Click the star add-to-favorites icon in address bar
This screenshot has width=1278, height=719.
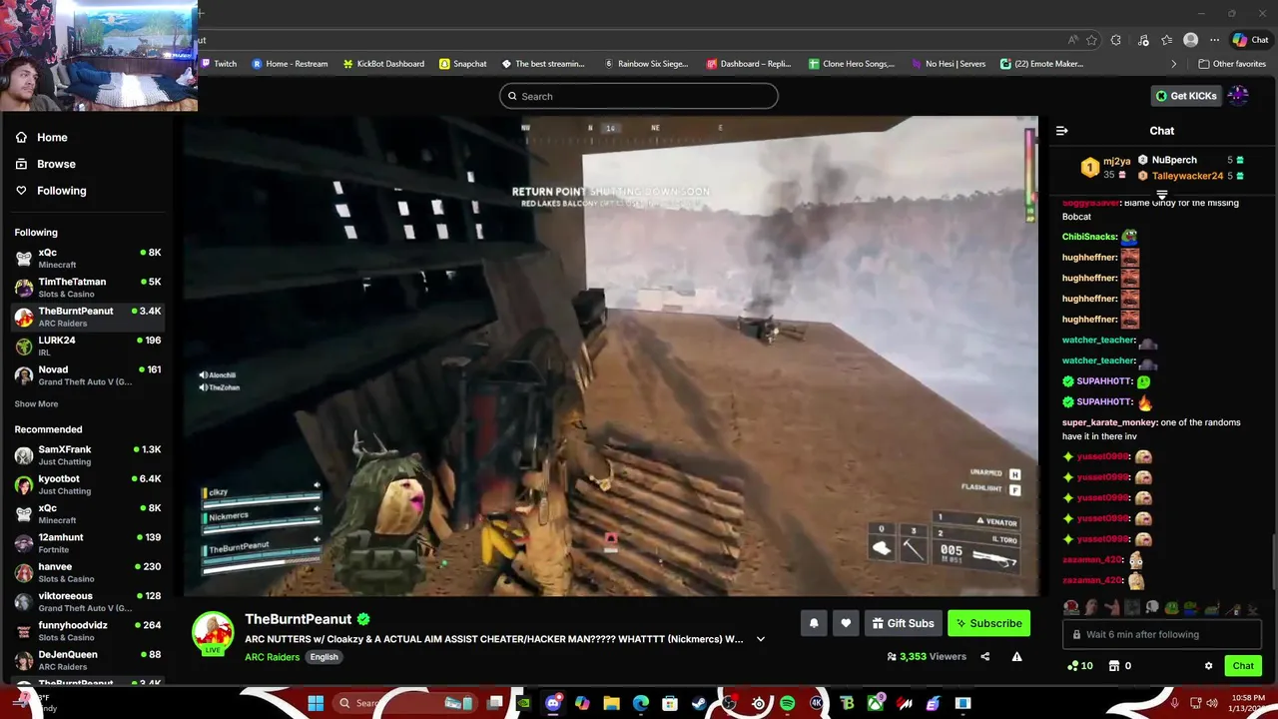(1091, 40)
